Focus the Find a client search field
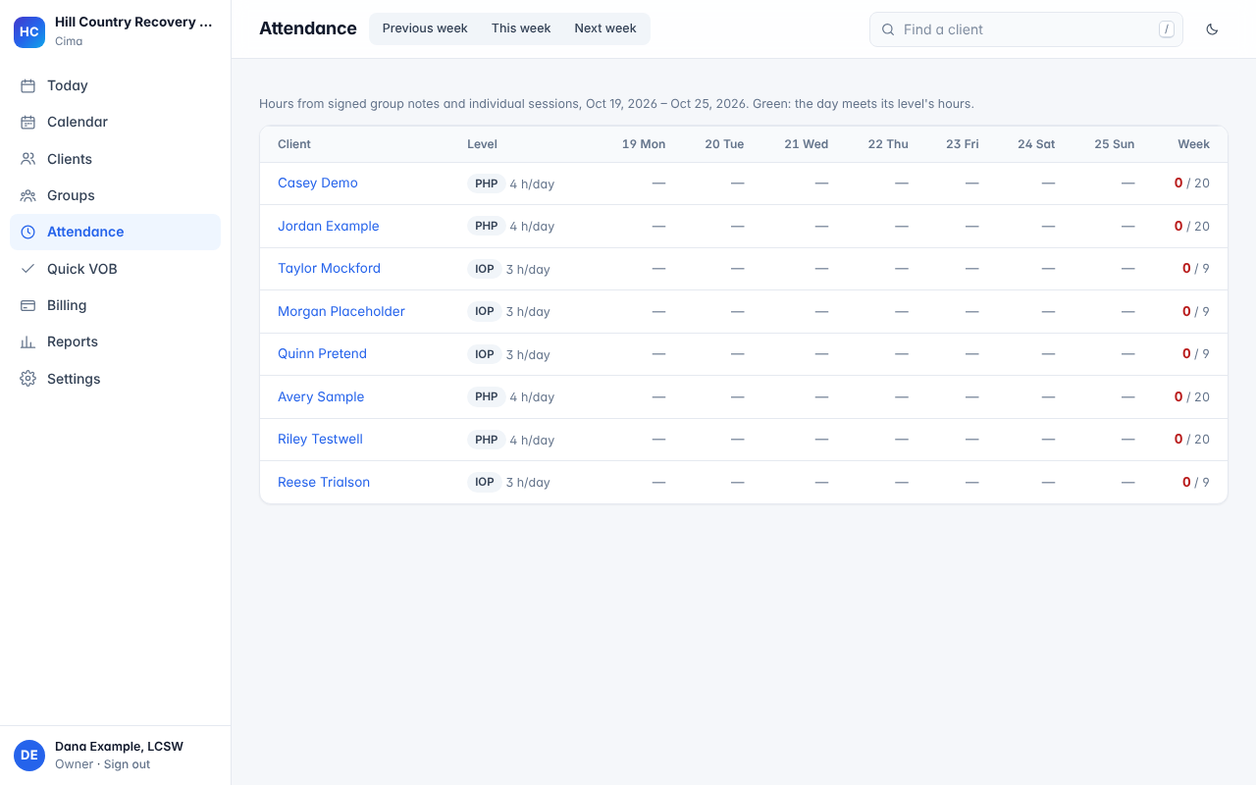This screenshot has width=1256, height=785. [1026, 29]
